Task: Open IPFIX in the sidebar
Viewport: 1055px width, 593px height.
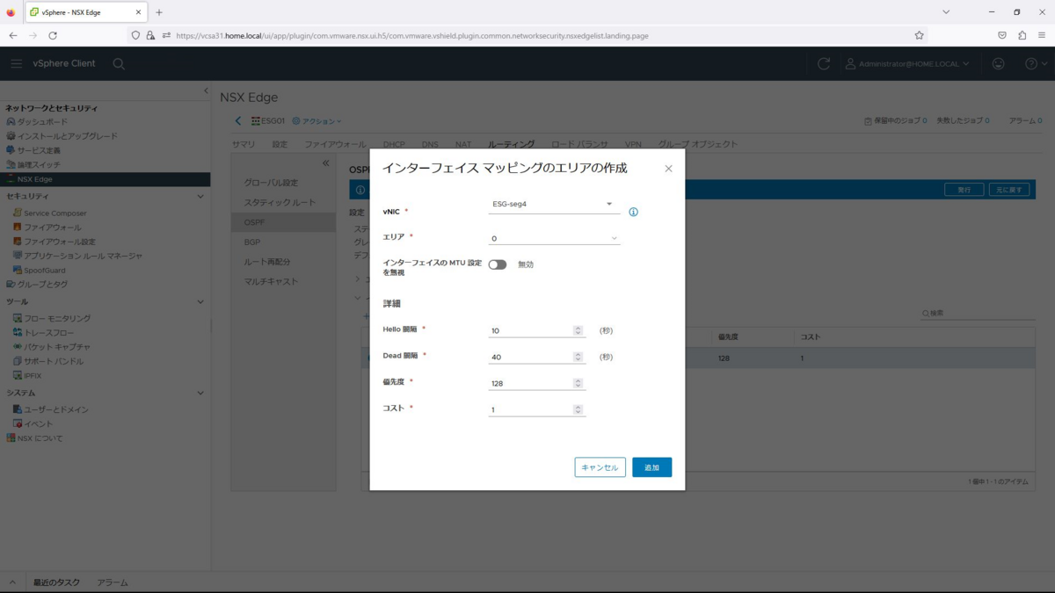Action: pyautogui.click(x=32, y=376)
